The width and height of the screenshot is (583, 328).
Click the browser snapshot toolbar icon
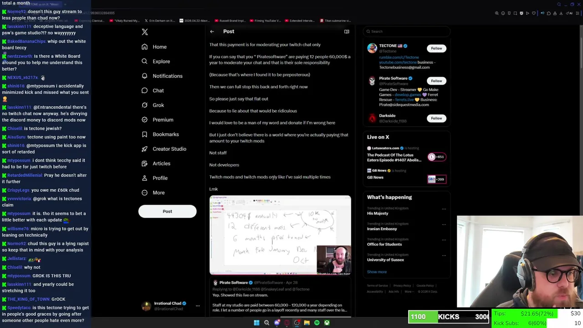[x=515, y=13]
